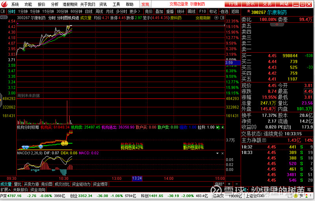Select the 30分钟 period tab
315x201 pixels.
tap(62, 11)
